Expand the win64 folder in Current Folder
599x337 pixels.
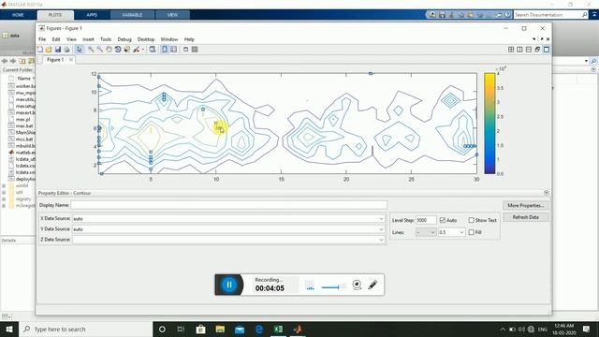4,185
